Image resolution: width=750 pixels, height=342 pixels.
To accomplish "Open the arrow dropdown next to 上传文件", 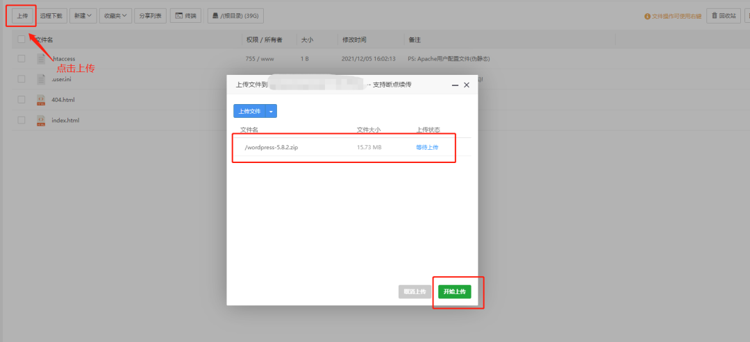I will point(272,111).
